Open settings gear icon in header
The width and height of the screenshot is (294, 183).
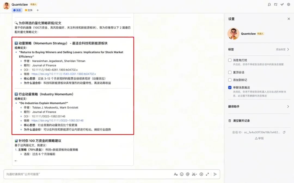pos(289,5)
